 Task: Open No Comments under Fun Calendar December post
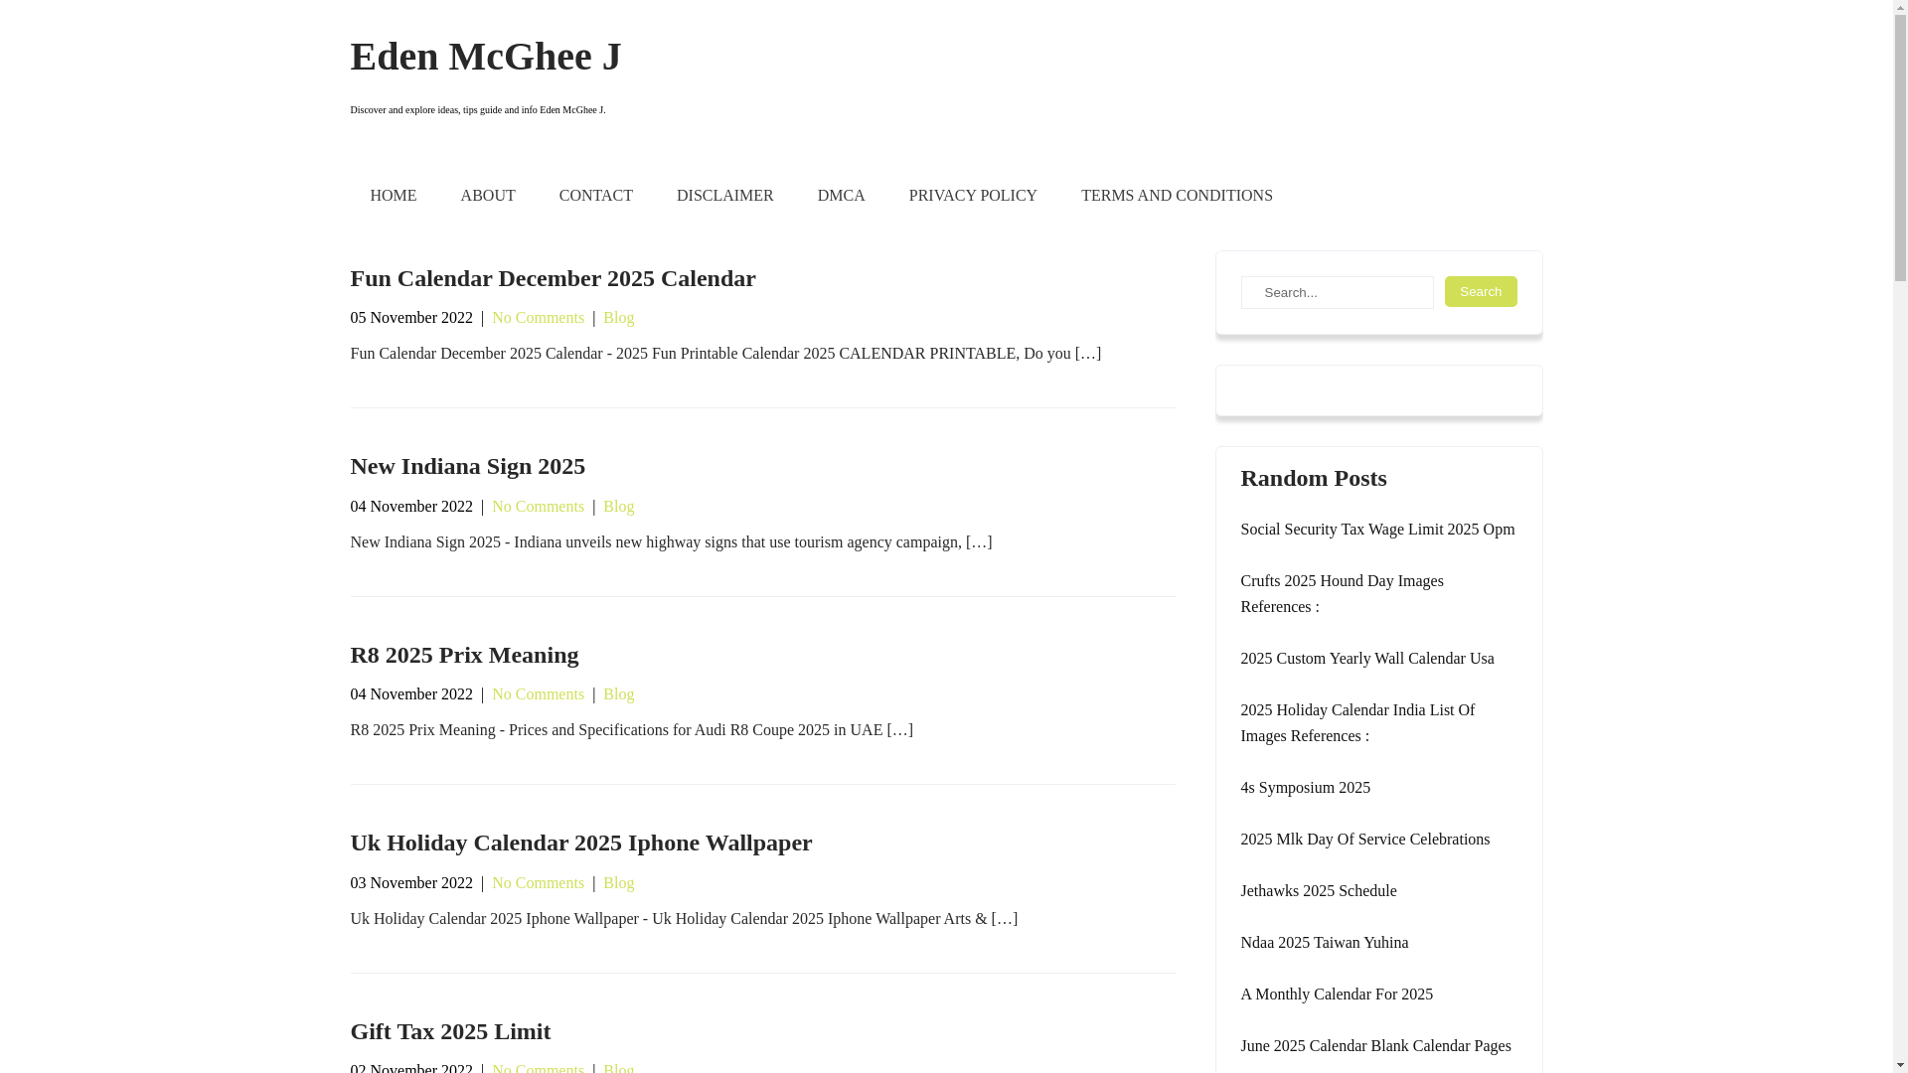pyautogui.click(x=538, y=318)
